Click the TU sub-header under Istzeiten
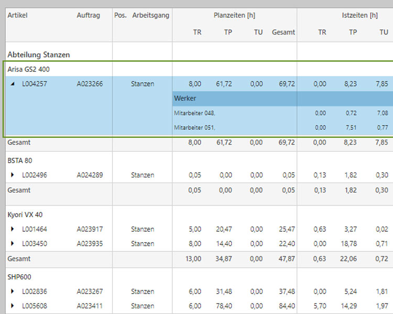 [384, 32]
